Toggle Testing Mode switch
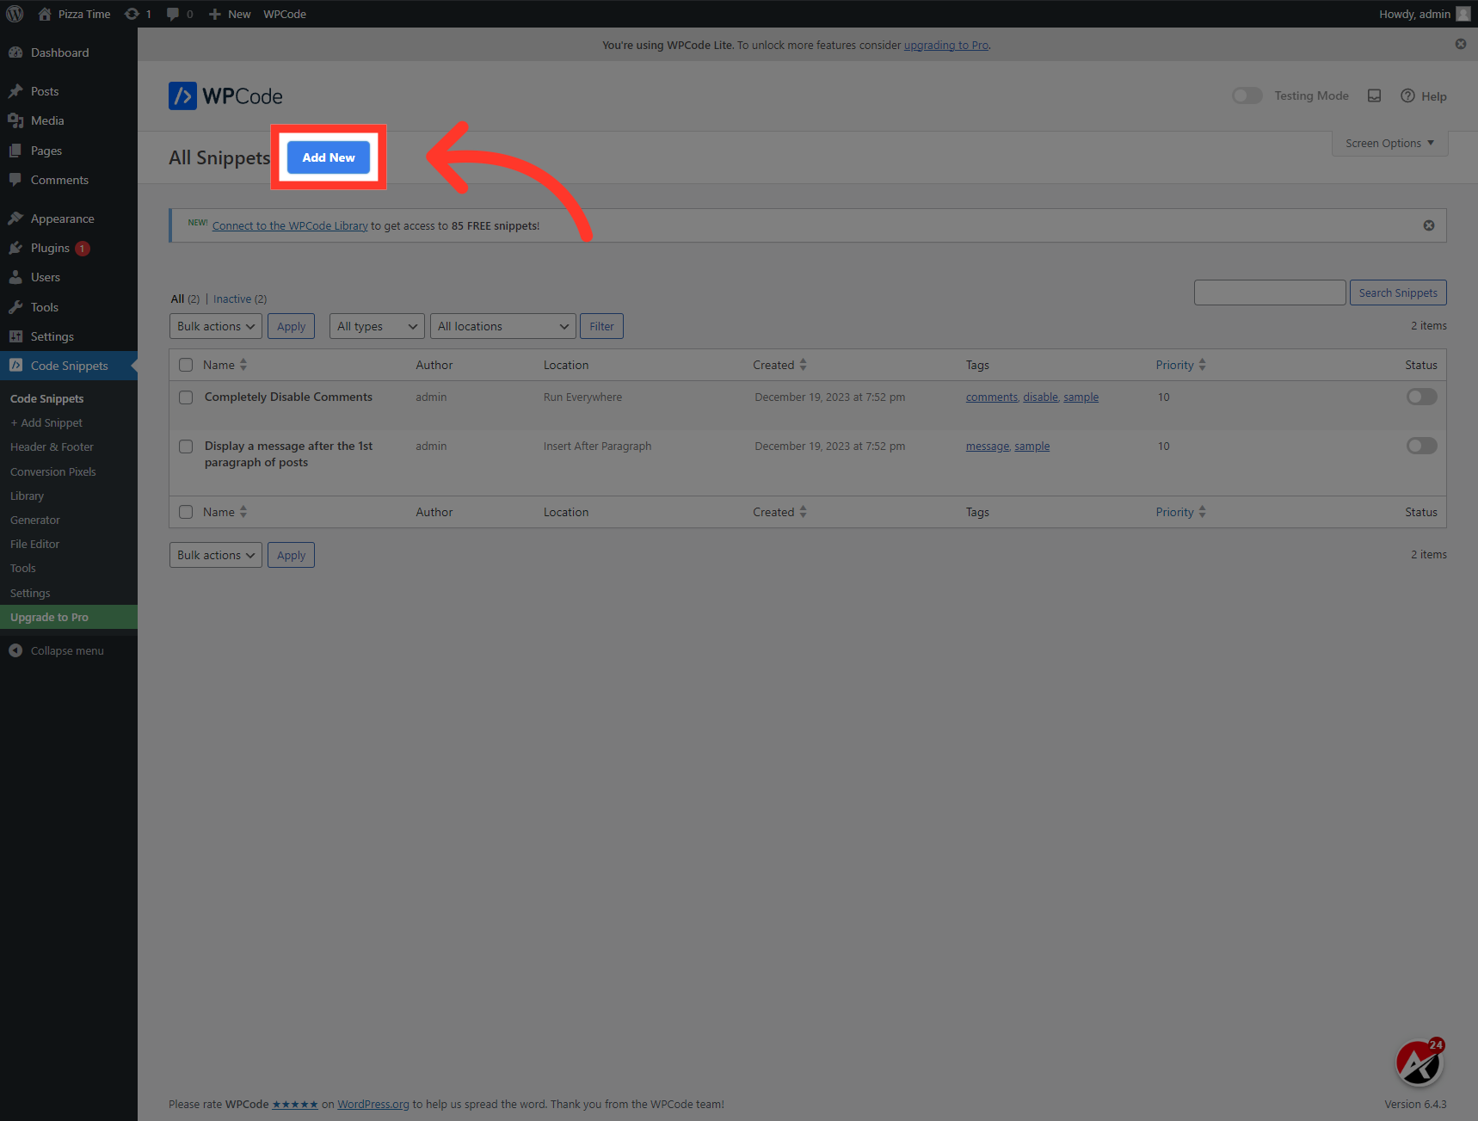 point(1247,95)
